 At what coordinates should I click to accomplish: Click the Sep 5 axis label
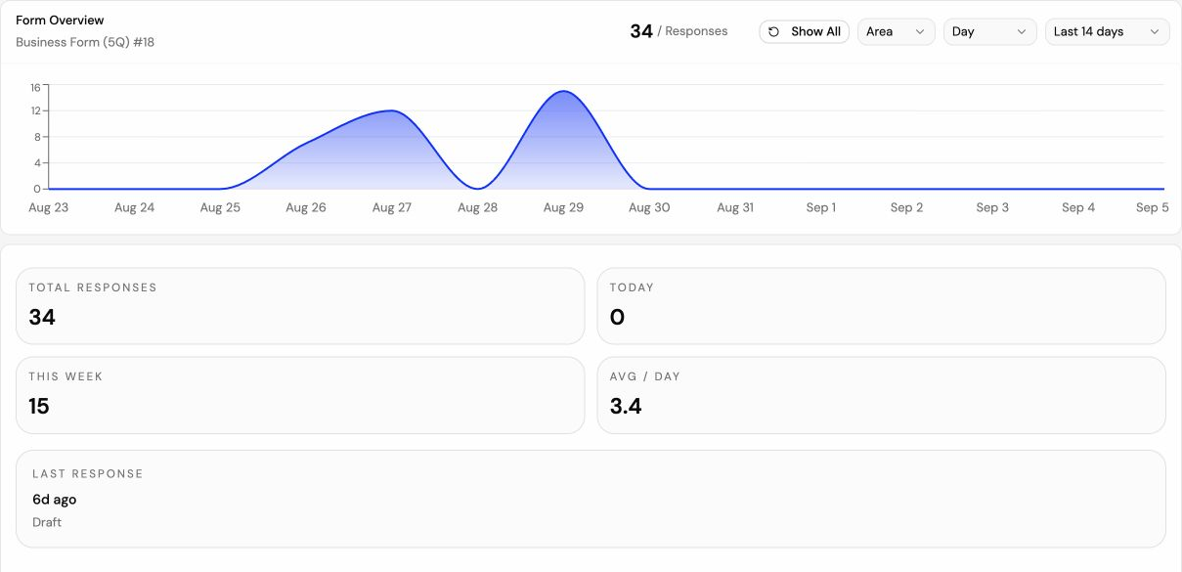[1153, 207]
